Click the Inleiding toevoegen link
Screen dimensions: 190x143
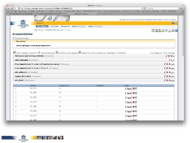click(22, 38)
